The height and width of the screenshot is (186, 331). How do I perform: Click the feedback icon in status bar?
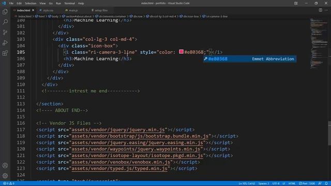(x=320, y=183)
